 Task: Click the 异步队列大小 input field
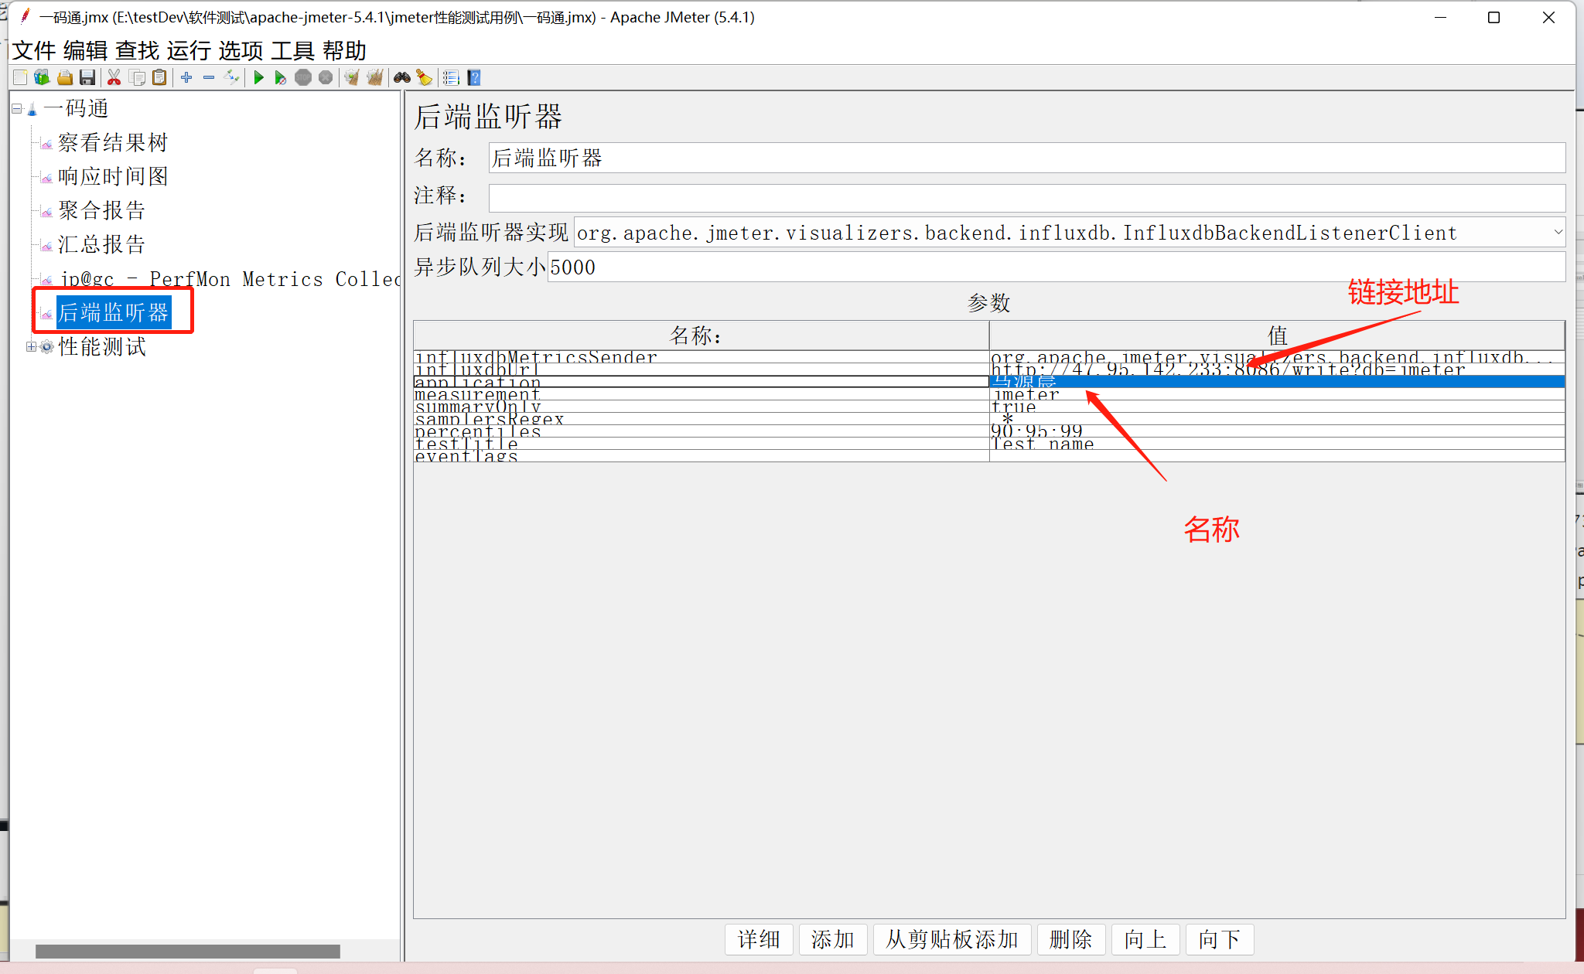coord(1056,267)
